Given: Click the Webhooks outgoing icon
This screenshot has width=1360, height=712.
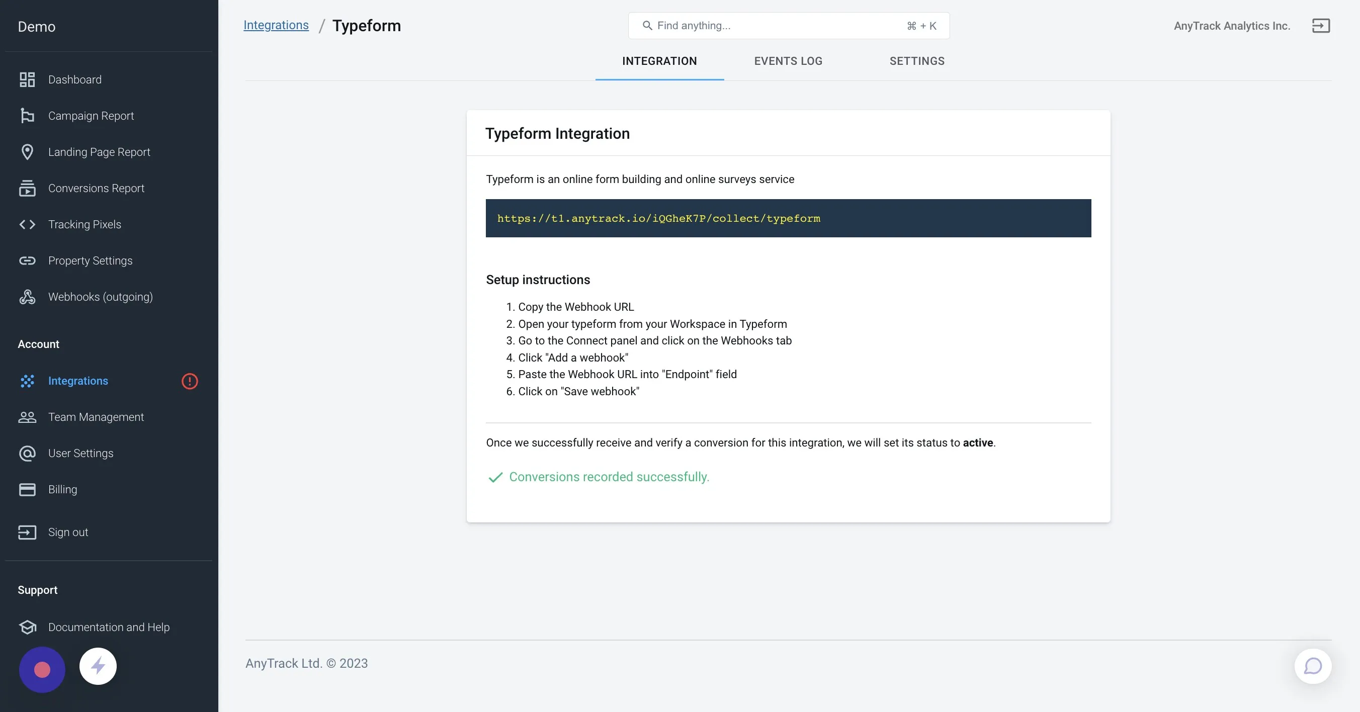Looking at the screenshot, I should pos(27,297).
